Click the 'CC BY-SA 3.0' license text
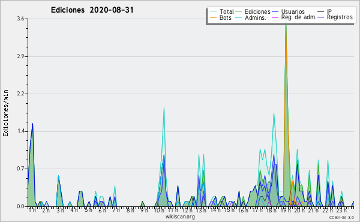The width and height of the screenshot is (360, 222). click(x=341, y=217)
